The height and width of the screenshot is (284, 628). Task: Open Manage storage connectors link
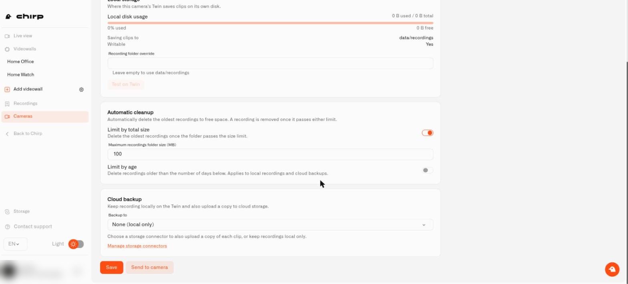(137, 246)
